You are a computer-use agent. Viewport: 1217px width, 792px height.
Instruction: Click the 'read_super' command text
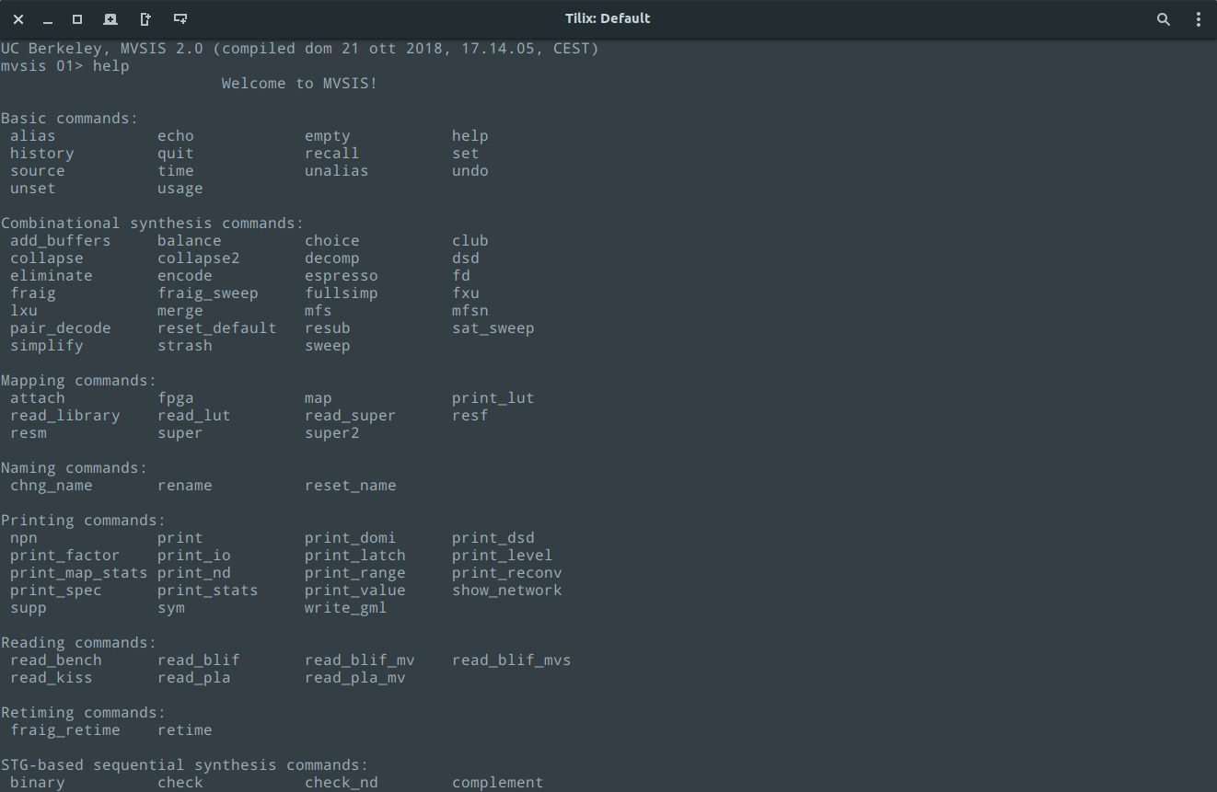click(x=351, y=416)
